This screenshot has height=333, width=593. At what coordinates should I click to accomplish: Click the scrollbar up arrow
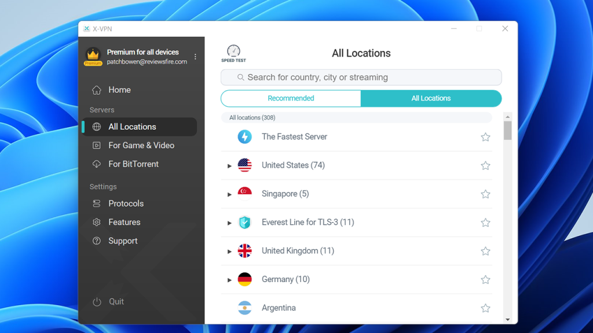[x=507, y=117]
